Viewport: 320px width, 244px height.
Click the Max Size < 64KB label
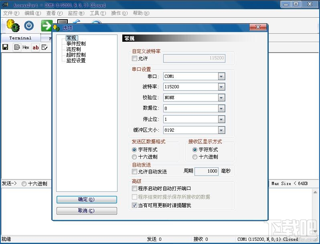coord(290,183)
